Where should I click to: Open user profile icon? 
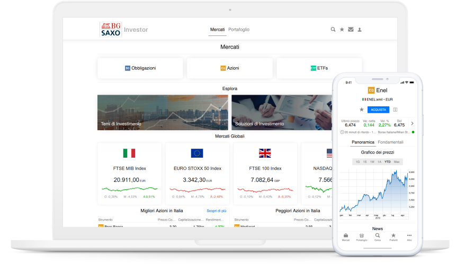click(x=360, y=30)
